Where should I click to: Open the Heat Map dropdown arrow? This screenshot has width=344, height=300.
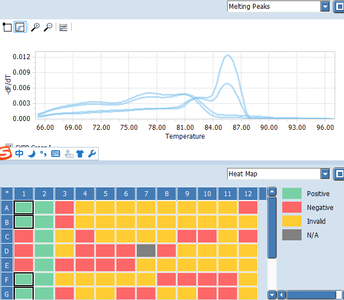click(x=325, y=174)
